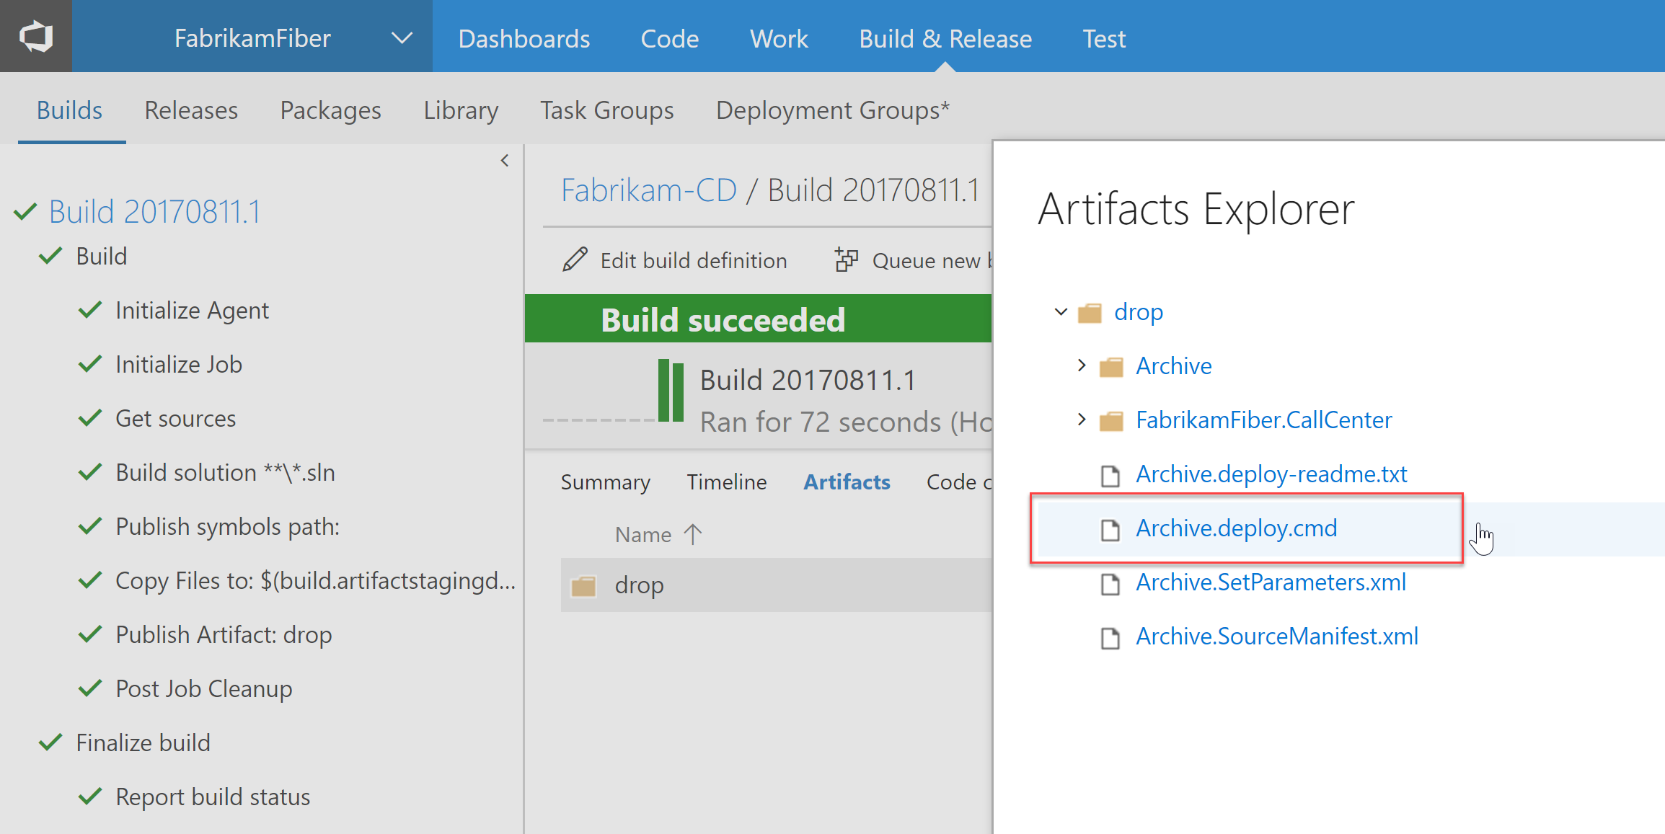Switch to the Releases tab
The height and width of the screenshot is (834, 1665).
191,110
